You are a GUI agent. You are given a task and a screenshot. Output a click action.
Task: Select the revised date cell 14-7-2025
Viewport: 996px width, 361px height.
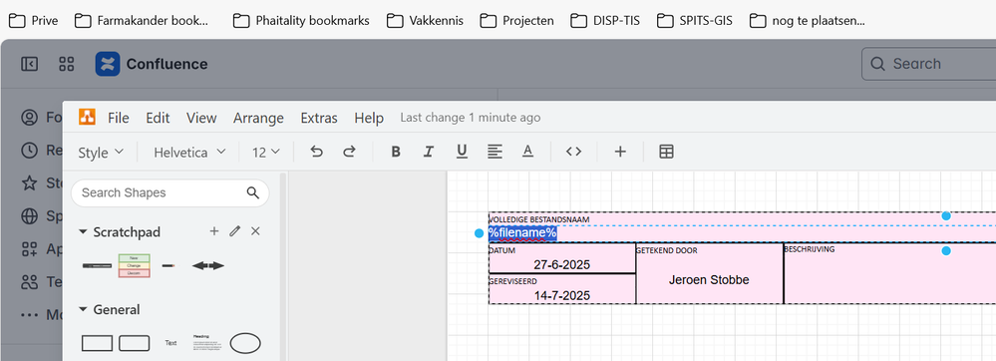tap(562, 289)
